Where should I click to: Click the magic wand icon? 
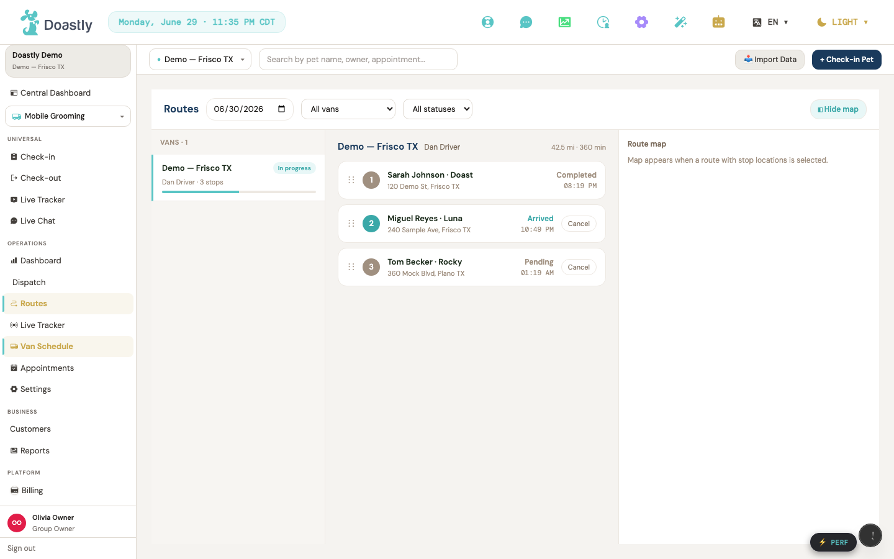(680, 22)
